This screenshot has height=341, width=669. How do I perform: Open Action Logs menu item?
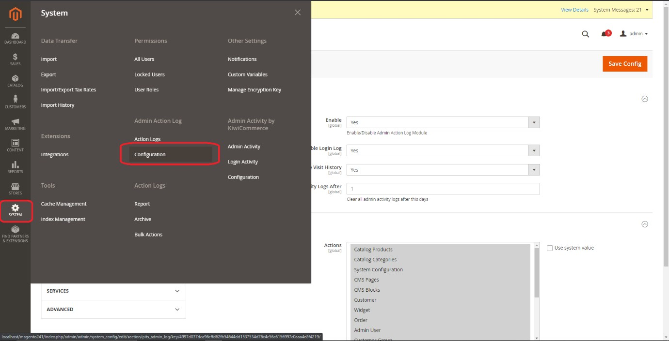[147, 139]
